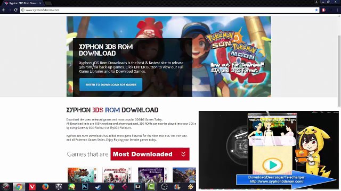The width and height of the screenshot is (341, 191).
Task: Click the Pikachu costume character in overlay
Action: coord(313,152)
